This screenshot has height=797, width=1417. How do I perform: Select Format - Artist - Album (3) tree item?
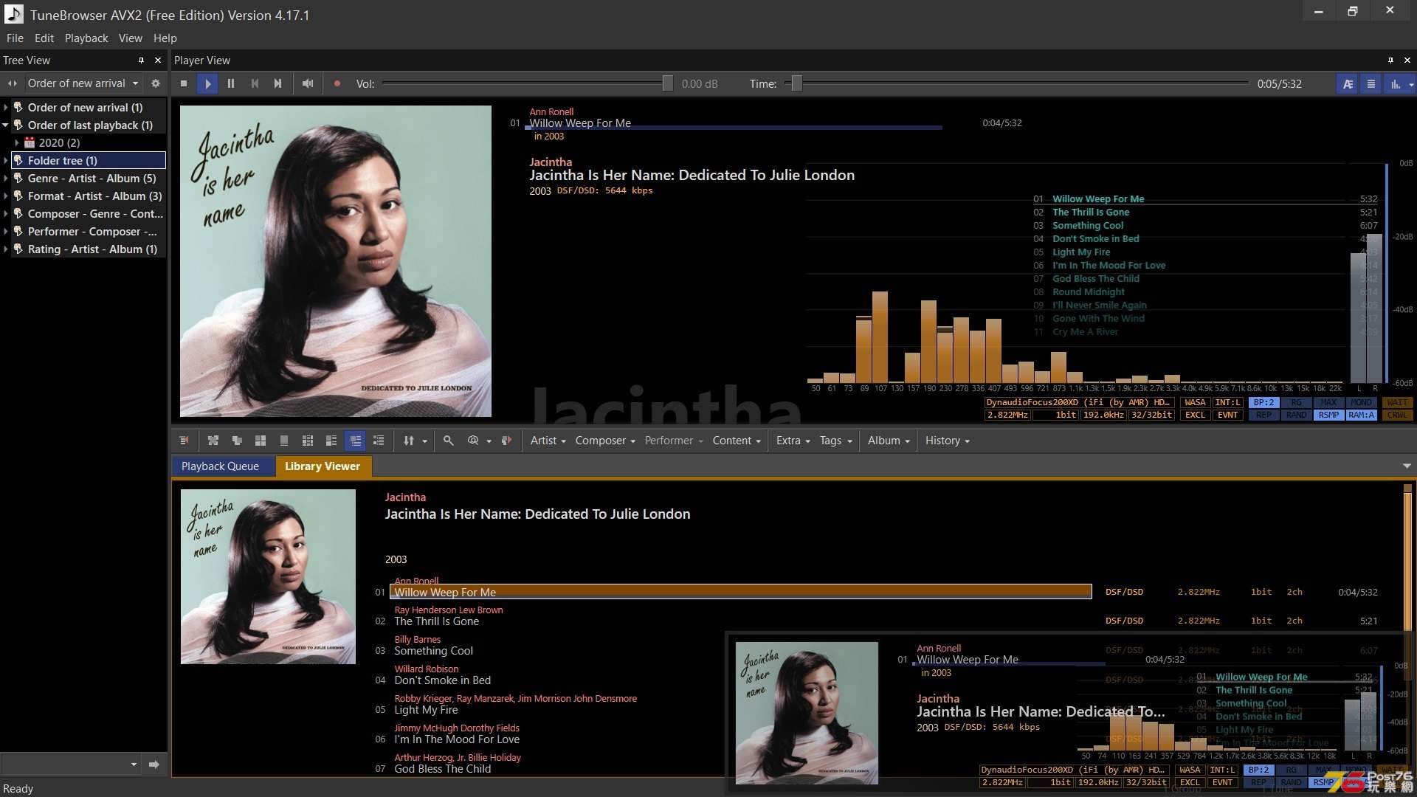pyautogui.click(x=94, y=196)
